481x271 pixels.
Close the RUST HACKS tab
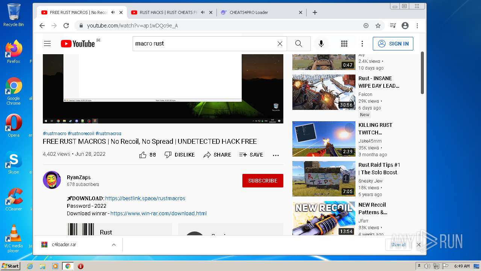[211, 12]
